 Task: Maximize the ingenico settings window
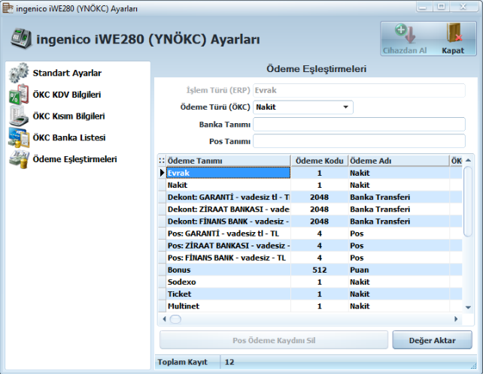(442, 7)
